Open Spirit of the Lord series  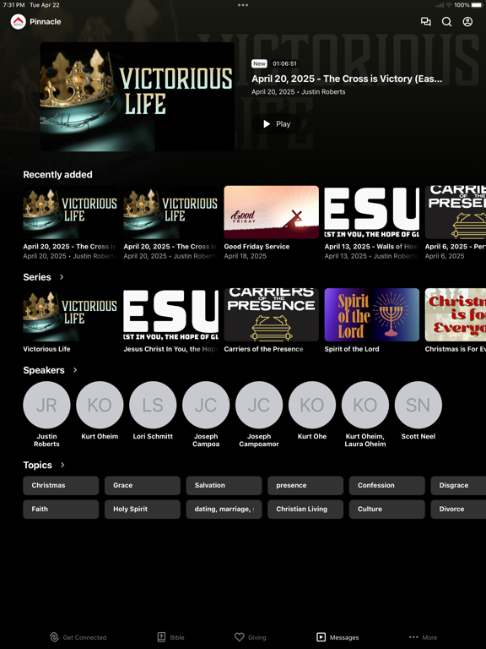pos(371,314)
